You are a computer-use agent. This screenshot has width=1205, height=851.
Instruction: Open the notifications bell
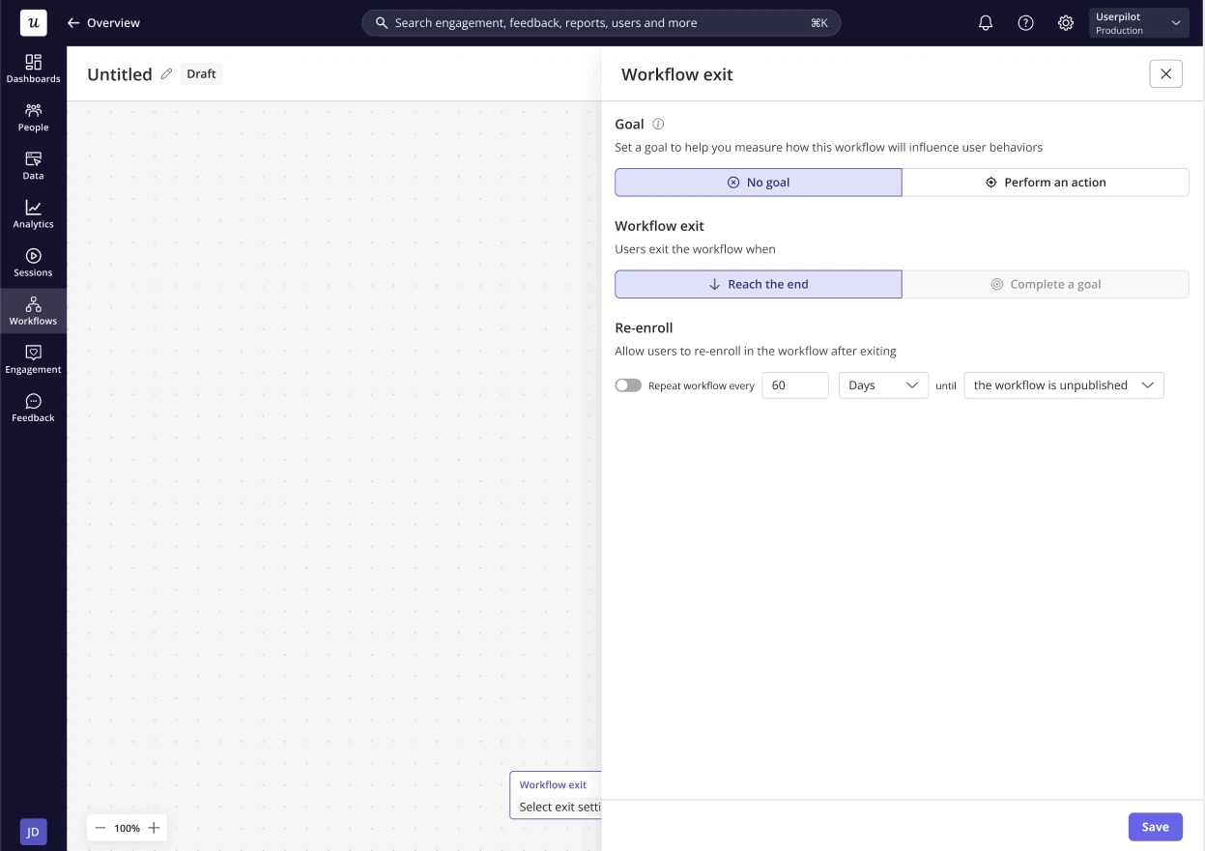point(986,22)
